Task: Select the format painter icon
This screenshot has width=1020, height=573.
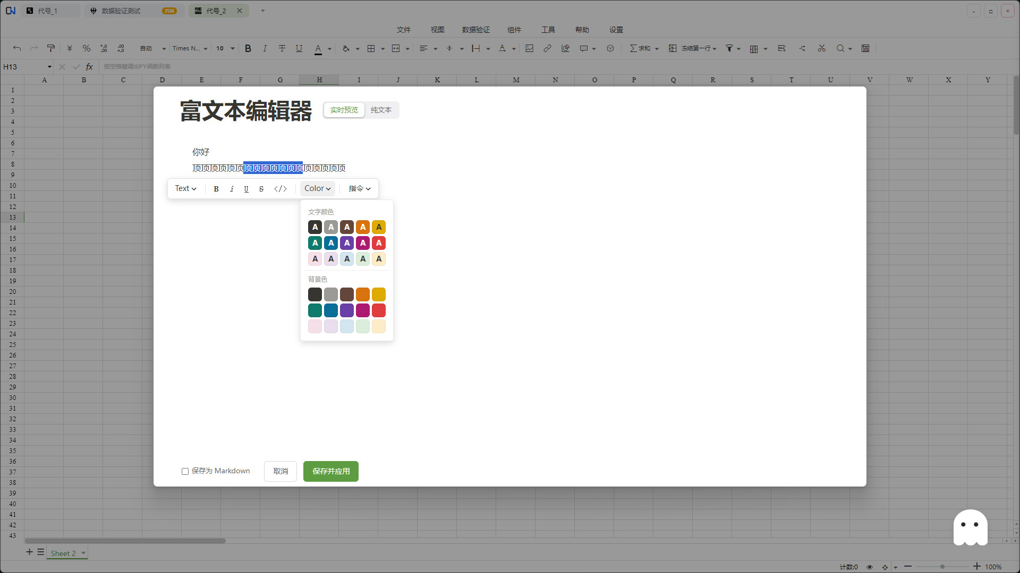Action: pyautogui.click(x=51, y=48)
